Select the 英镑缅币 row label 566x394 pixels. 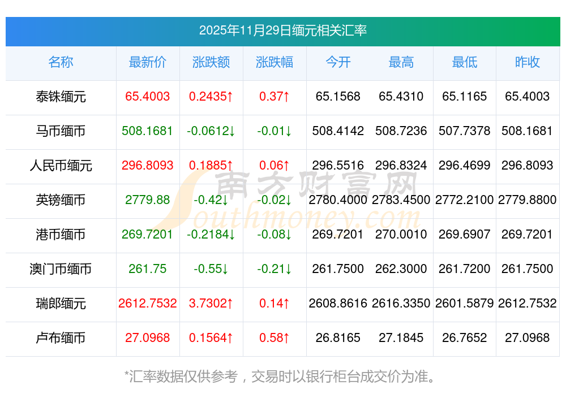pos(61,200)
